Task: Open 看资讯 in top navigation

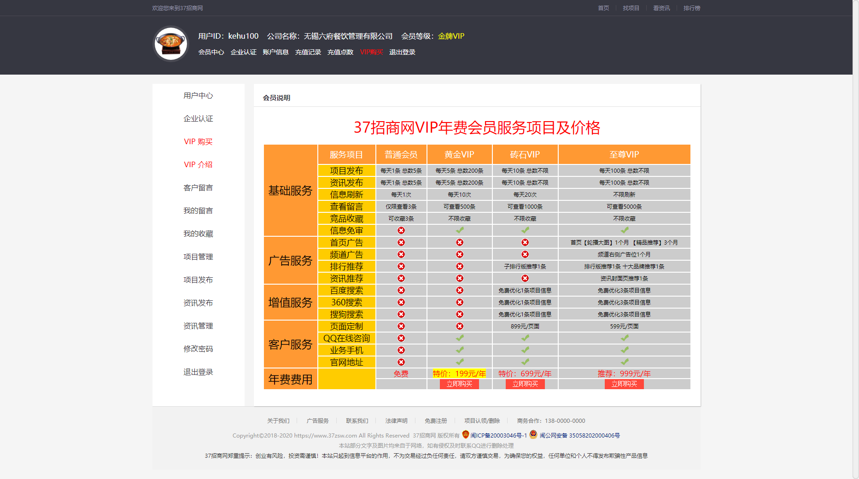Action: pyautogui.click(x=661, y=8)
